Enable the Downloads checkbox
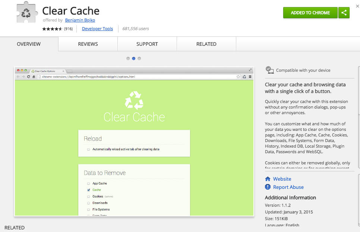Screen dimensions: 360x232 (88, 203)
